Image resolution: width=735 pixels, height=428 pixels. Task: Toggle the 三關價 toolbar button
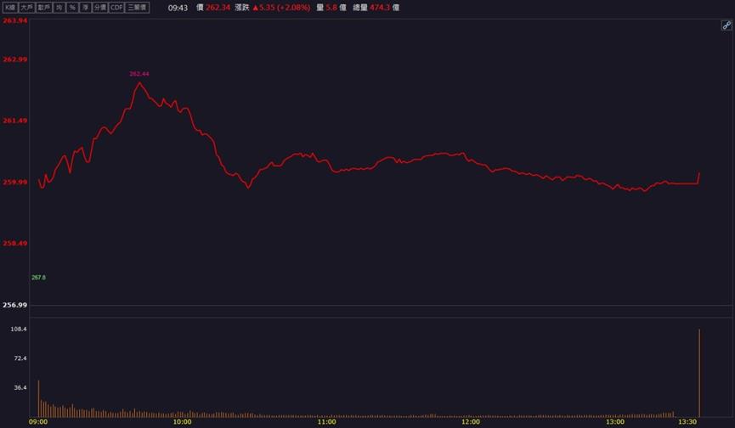click(138, 8)
